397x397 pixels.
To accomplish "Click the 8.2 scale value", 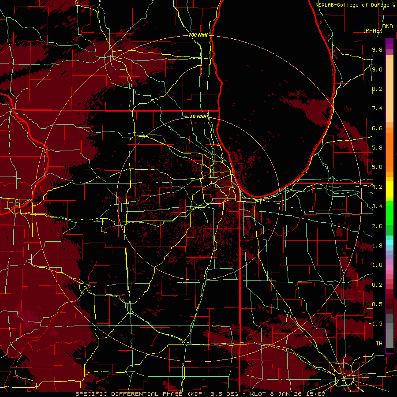I will point(377,89).
